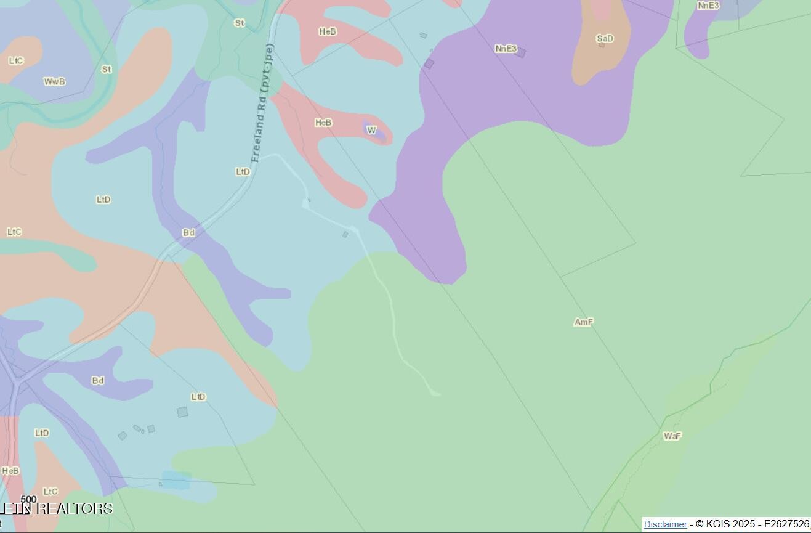Viewport: 811px width, 533px height.
Task: Select the WaF soil unit label
Action: 672,436
